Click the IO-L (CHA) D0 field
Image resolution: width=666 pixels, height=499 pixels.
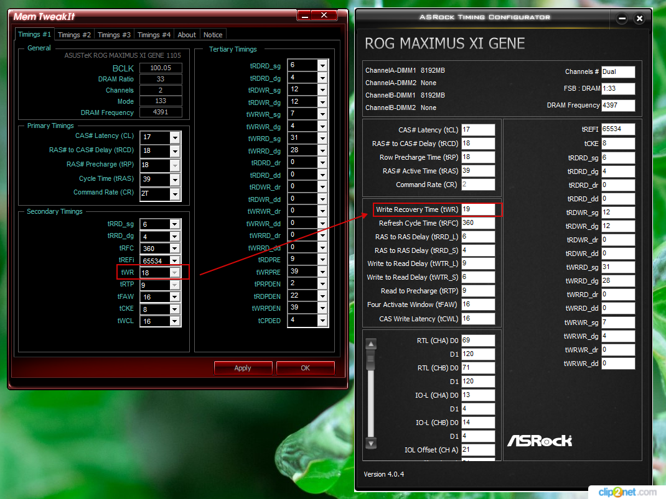(478, 395)
